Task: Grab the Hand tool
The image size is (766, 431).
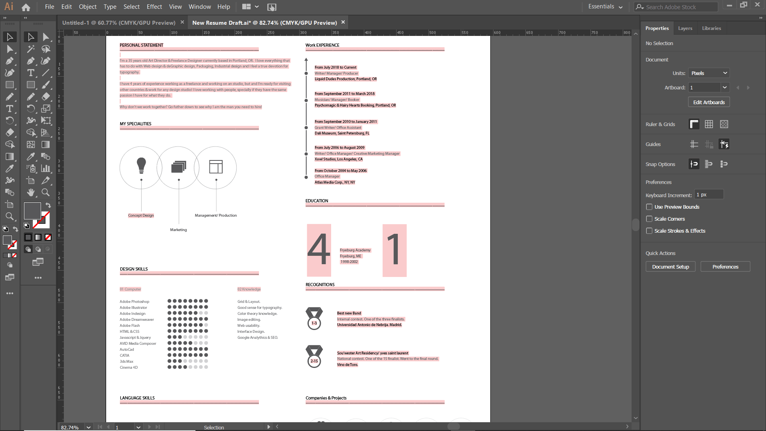Action: (30, 192)
